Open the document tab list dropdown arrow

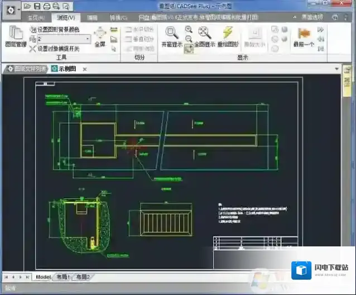pos(337,69)
